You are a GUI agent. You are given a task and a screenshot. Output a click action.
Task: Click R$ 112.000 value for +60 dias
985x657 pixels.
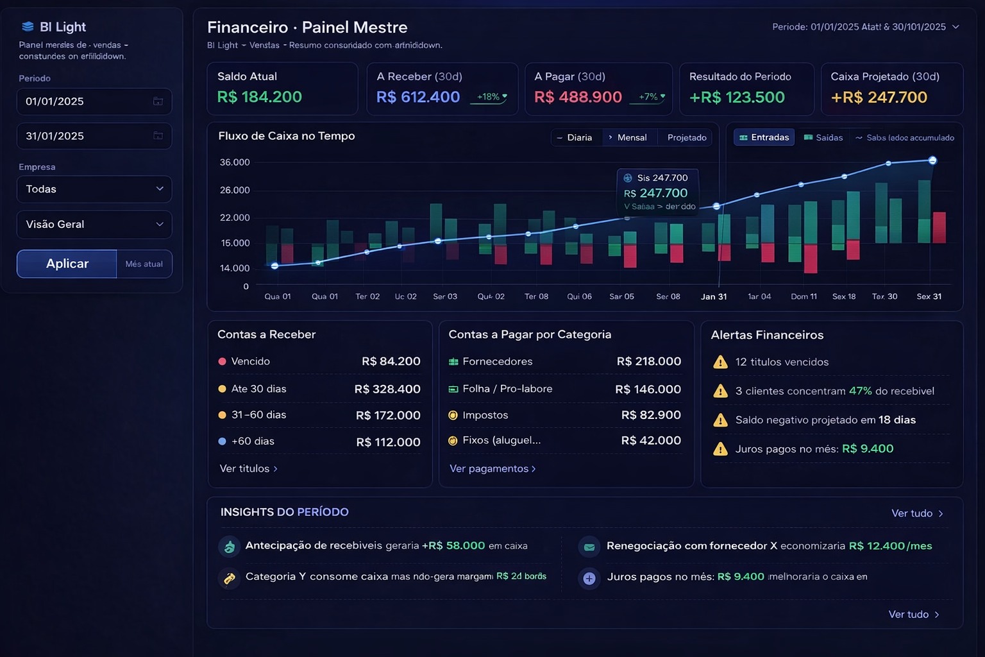coord(388,442)
